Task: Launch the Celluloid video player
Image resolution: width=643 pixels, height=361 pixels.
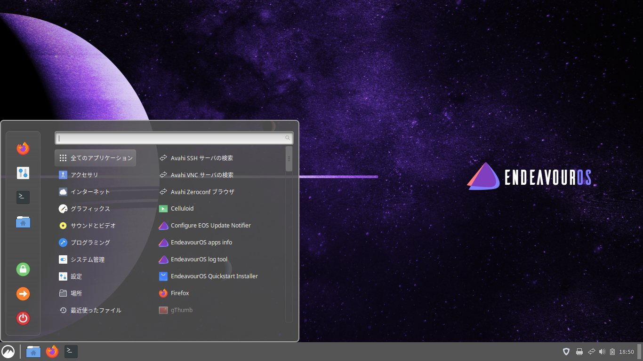Action: 220,209
